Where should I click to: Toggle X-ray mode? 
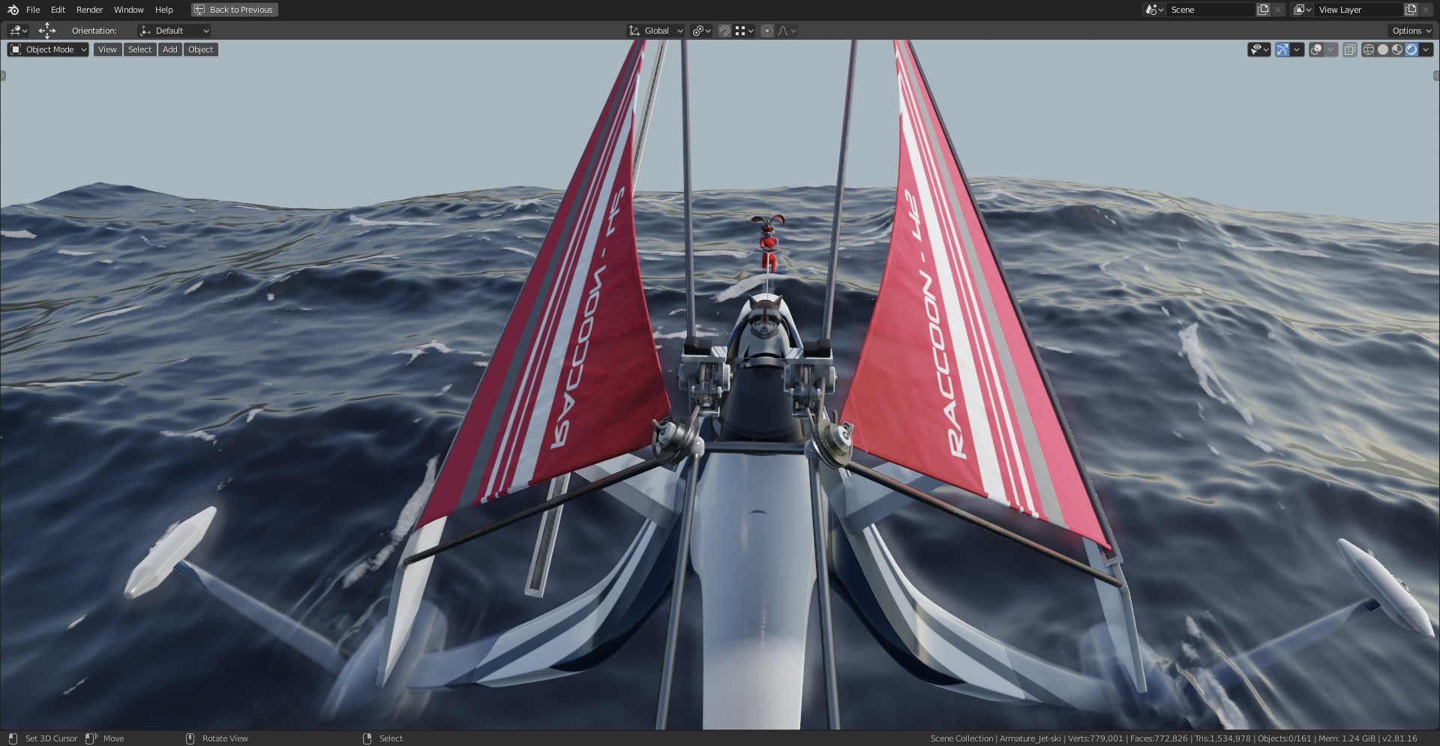coord(1349,49)
